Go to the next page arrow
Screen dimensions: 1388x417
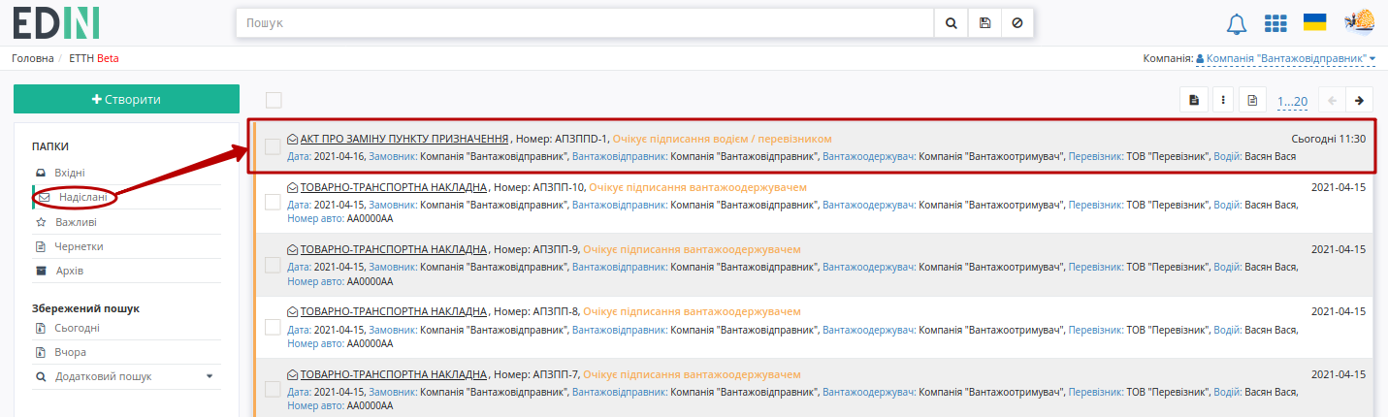(x=1360, y=100)
